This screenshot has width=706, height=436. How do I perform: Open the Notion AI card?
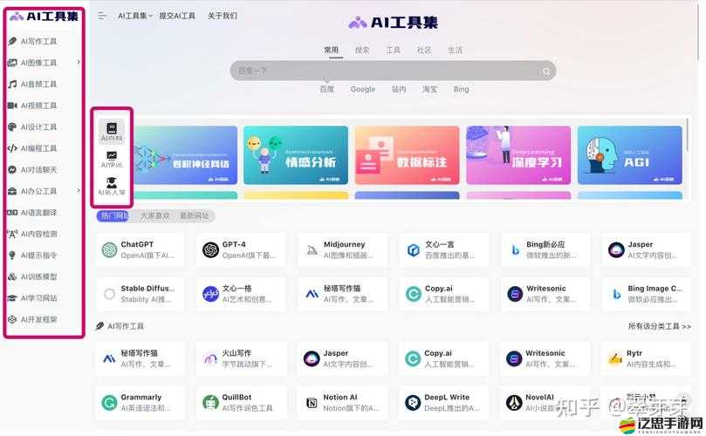[343, 403]
